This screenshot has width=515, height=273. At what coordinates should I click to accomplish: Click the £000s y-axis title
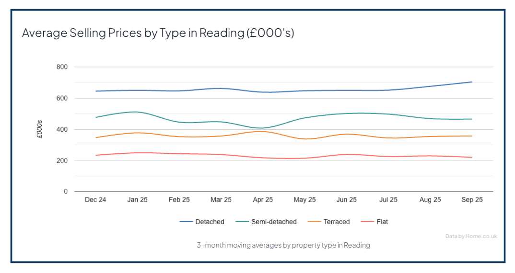point(40,129)
